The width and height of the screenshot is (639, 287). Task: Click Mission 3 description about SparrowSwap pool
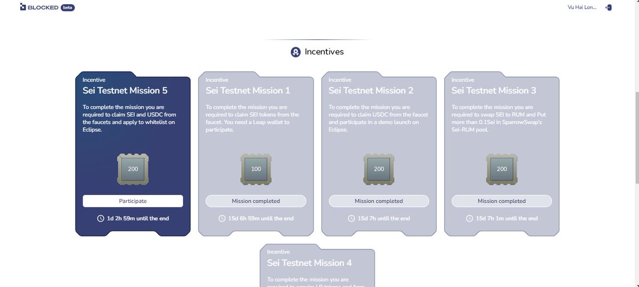click(x=498, y=119)
